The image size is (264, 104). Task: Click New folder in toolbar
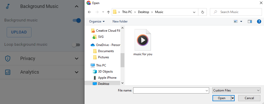coord(120,21)
